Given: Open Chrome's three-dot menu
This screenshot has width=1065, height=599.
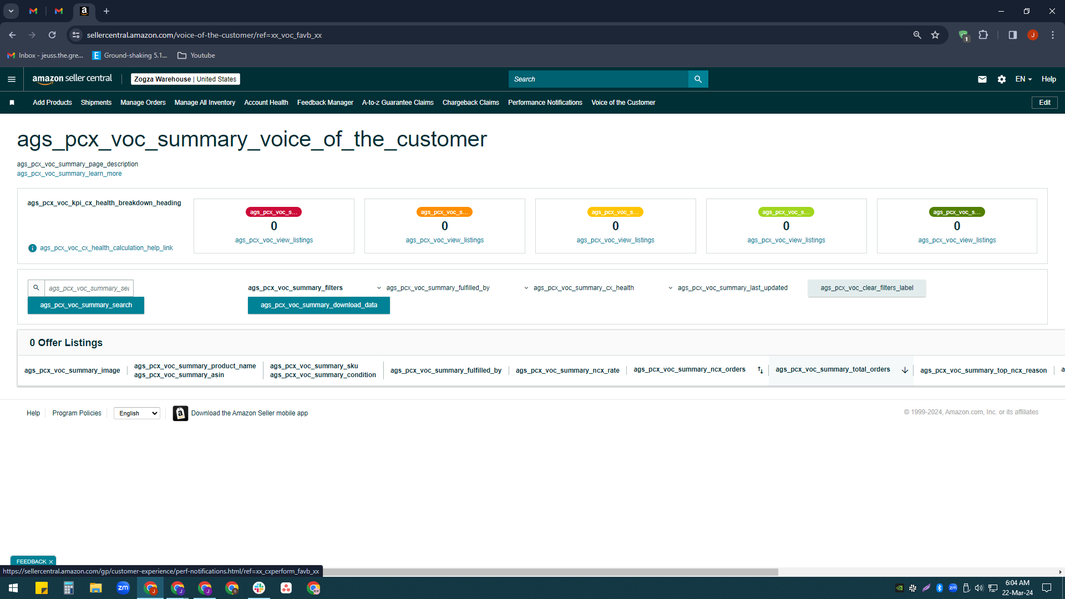Looking at the screenshot, I should (1053, 35).
